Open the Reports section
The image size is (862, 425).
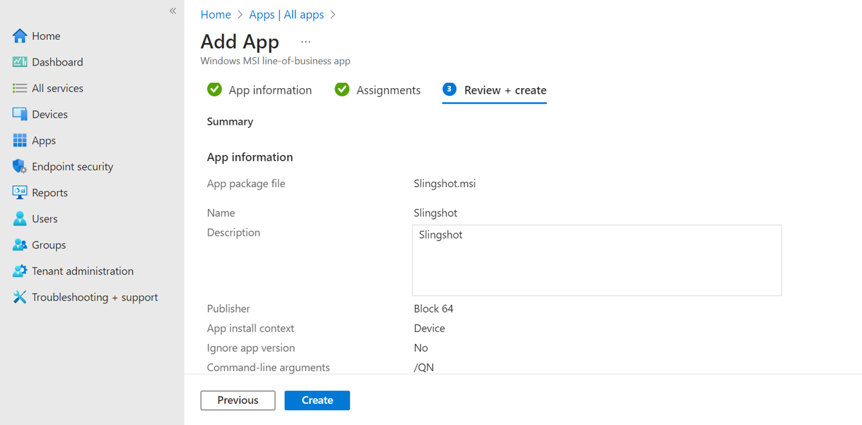(50, 192)
